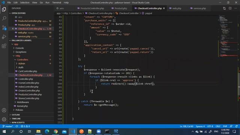Expand the Exceptions folder
This screenshot has height=135, width=240.
[21, 52]
